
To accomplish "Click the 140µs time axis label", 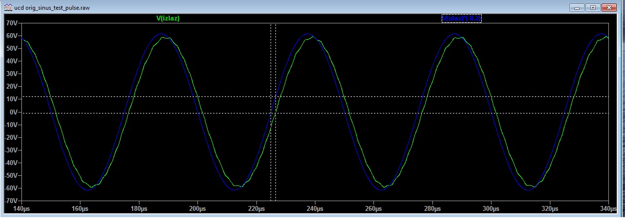I will tap(21, 208).
